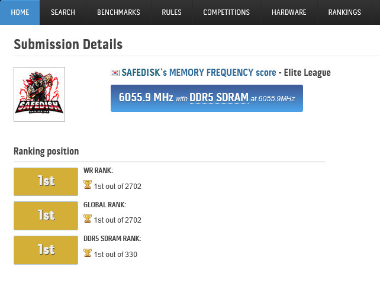380x286 pixels.
Task: Open the RULES page
Action: coord(172,12)
